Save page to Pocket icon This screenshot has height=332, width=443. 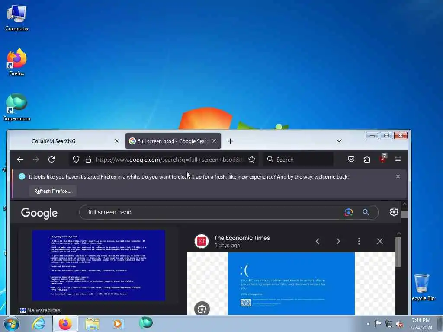[x=351, y=159]
